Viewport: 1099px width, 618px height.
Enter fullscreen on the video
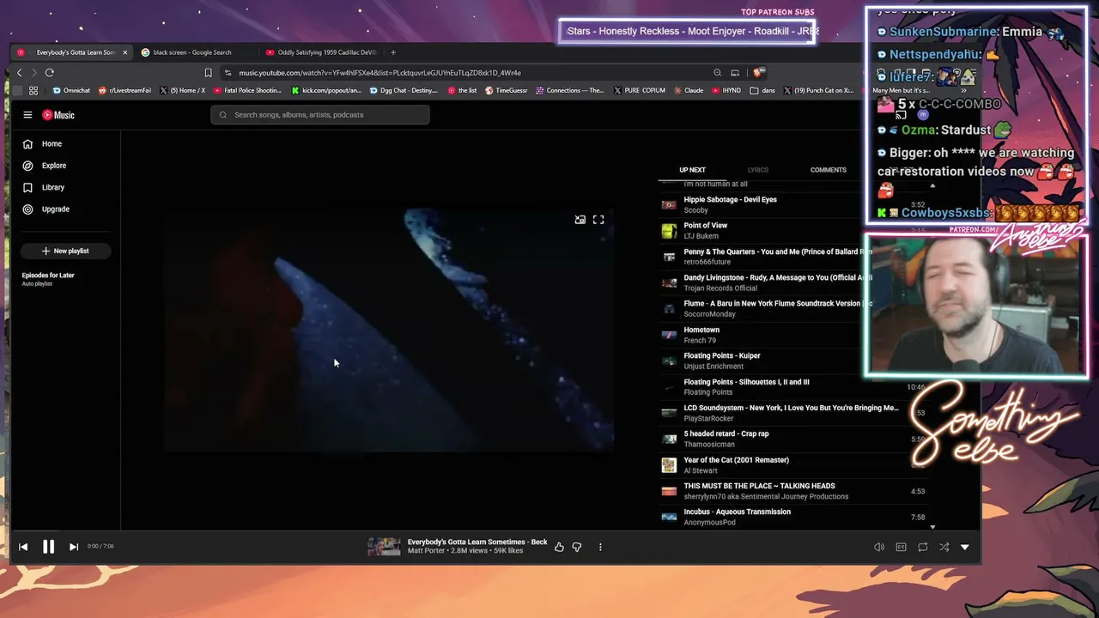click(598, 220)
